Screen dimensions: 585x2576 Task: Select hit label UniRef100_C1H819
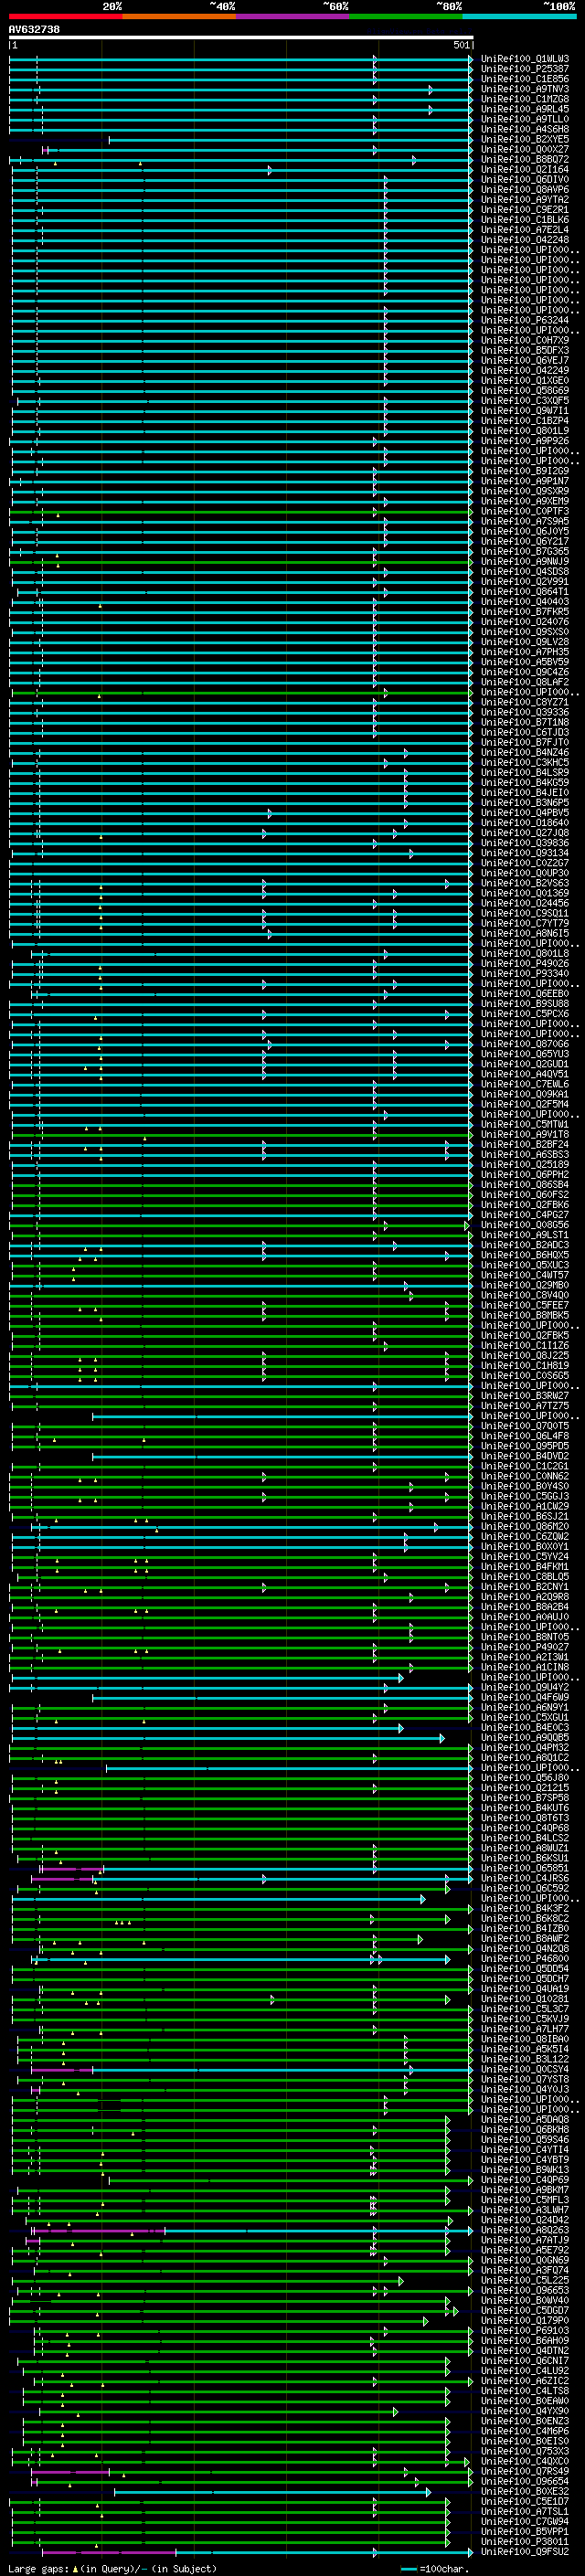pos(525,1365)
